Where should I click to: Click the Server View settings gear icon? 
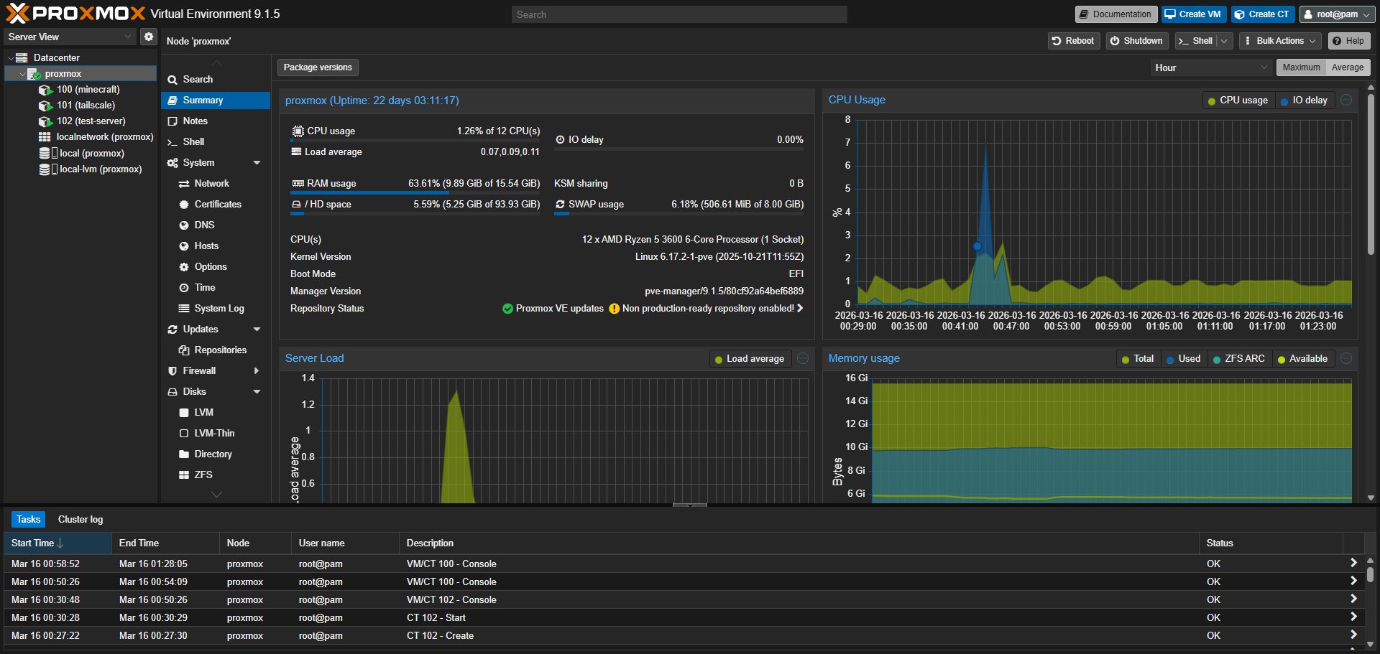coord(148,37)
